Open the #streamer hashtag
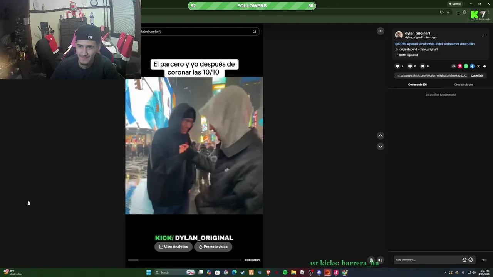The image size is (493, 277). click(452, 44)
